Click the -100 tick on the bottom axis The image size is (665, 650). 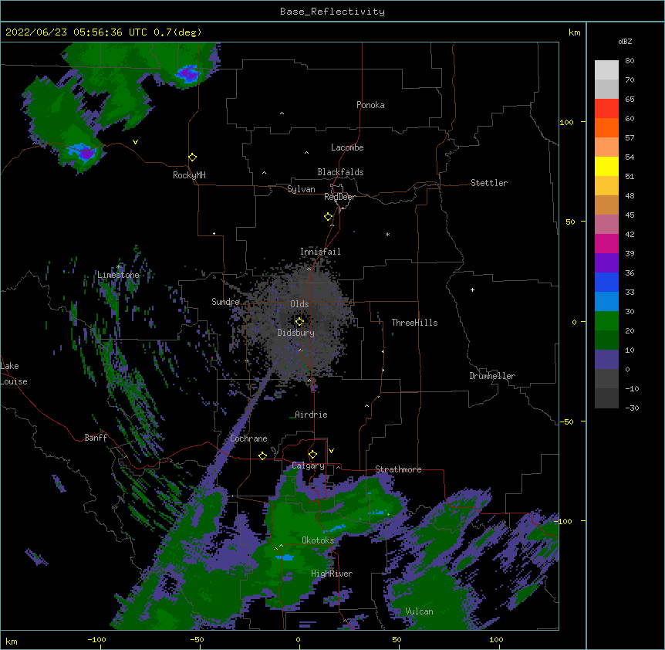point(96,640)
